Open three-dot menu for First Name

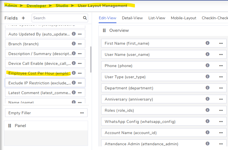(x=221, y=44)
